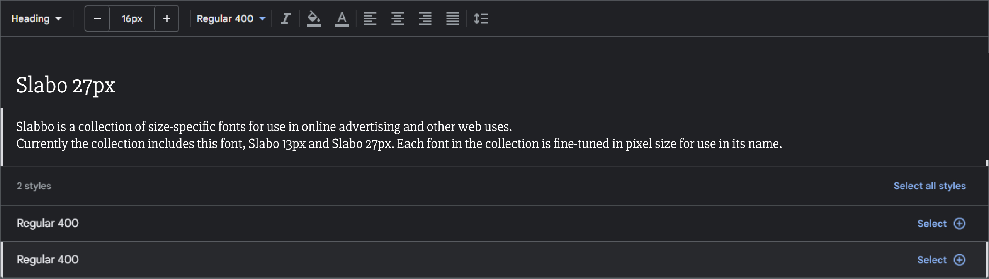Justify the text alignment
Screen dimensions: 989x279
point(452,18)
